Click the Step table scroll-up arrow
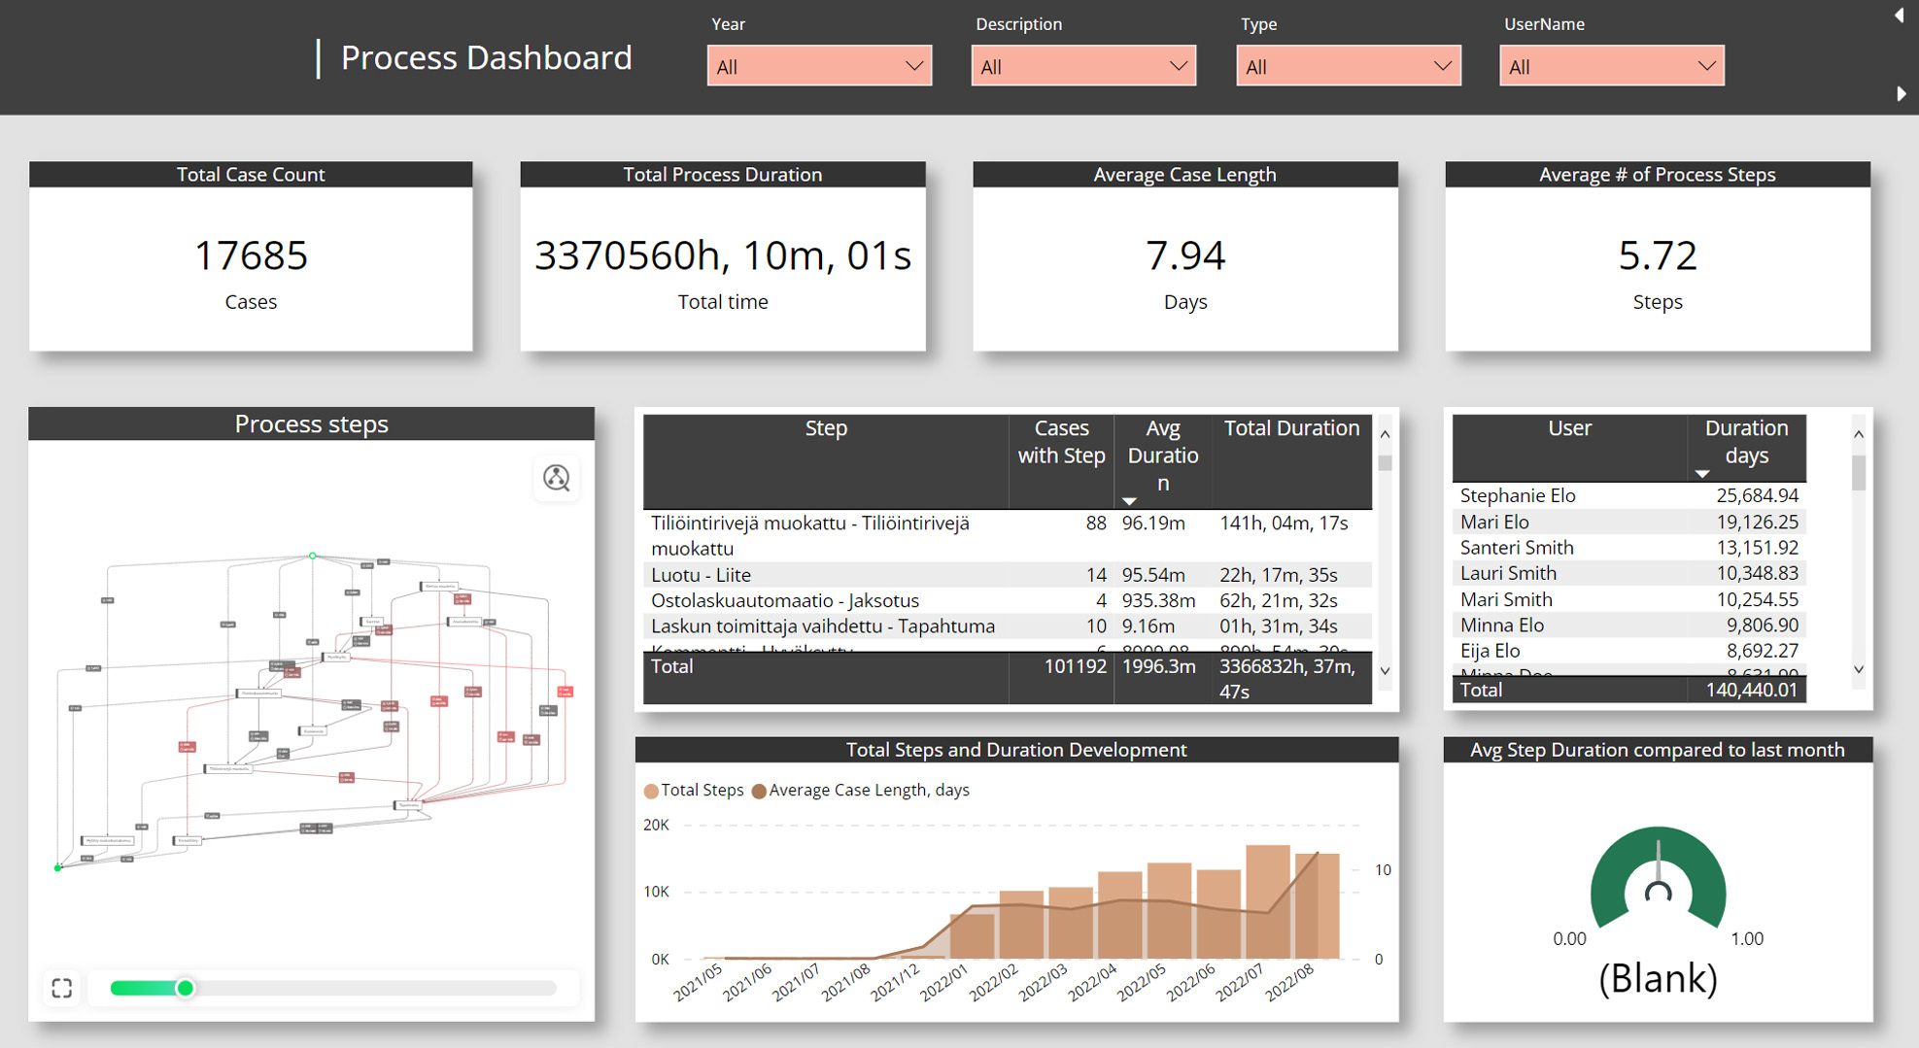This screenshot has width=1919, height=1048. pyautogui.click(x=1385, y=434)
